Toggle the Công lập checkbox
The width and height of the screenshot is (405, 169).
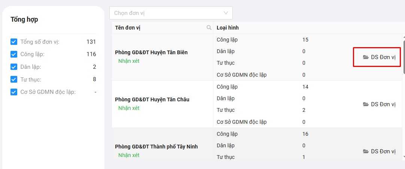(x=14, y=54)
